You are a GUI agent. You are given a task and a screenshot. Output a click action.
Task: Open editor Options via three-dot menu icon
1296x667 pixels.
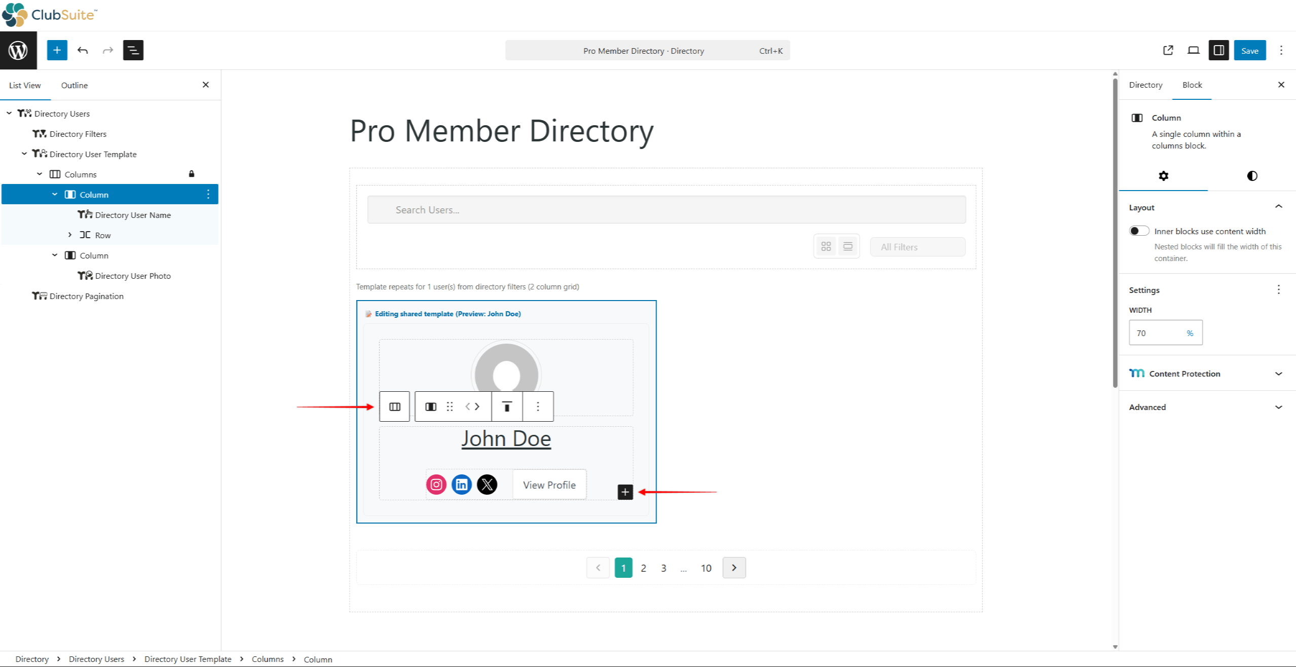[1282, 50]
